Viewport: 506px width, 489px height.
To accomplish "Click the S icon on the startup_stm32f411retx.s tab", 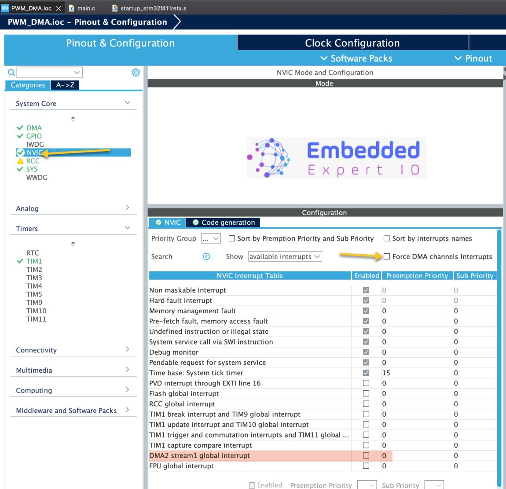I will [114, 7].
